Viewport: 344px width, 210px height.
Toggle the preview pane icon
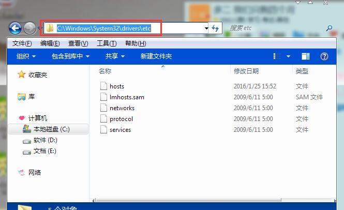coord(305,56)
